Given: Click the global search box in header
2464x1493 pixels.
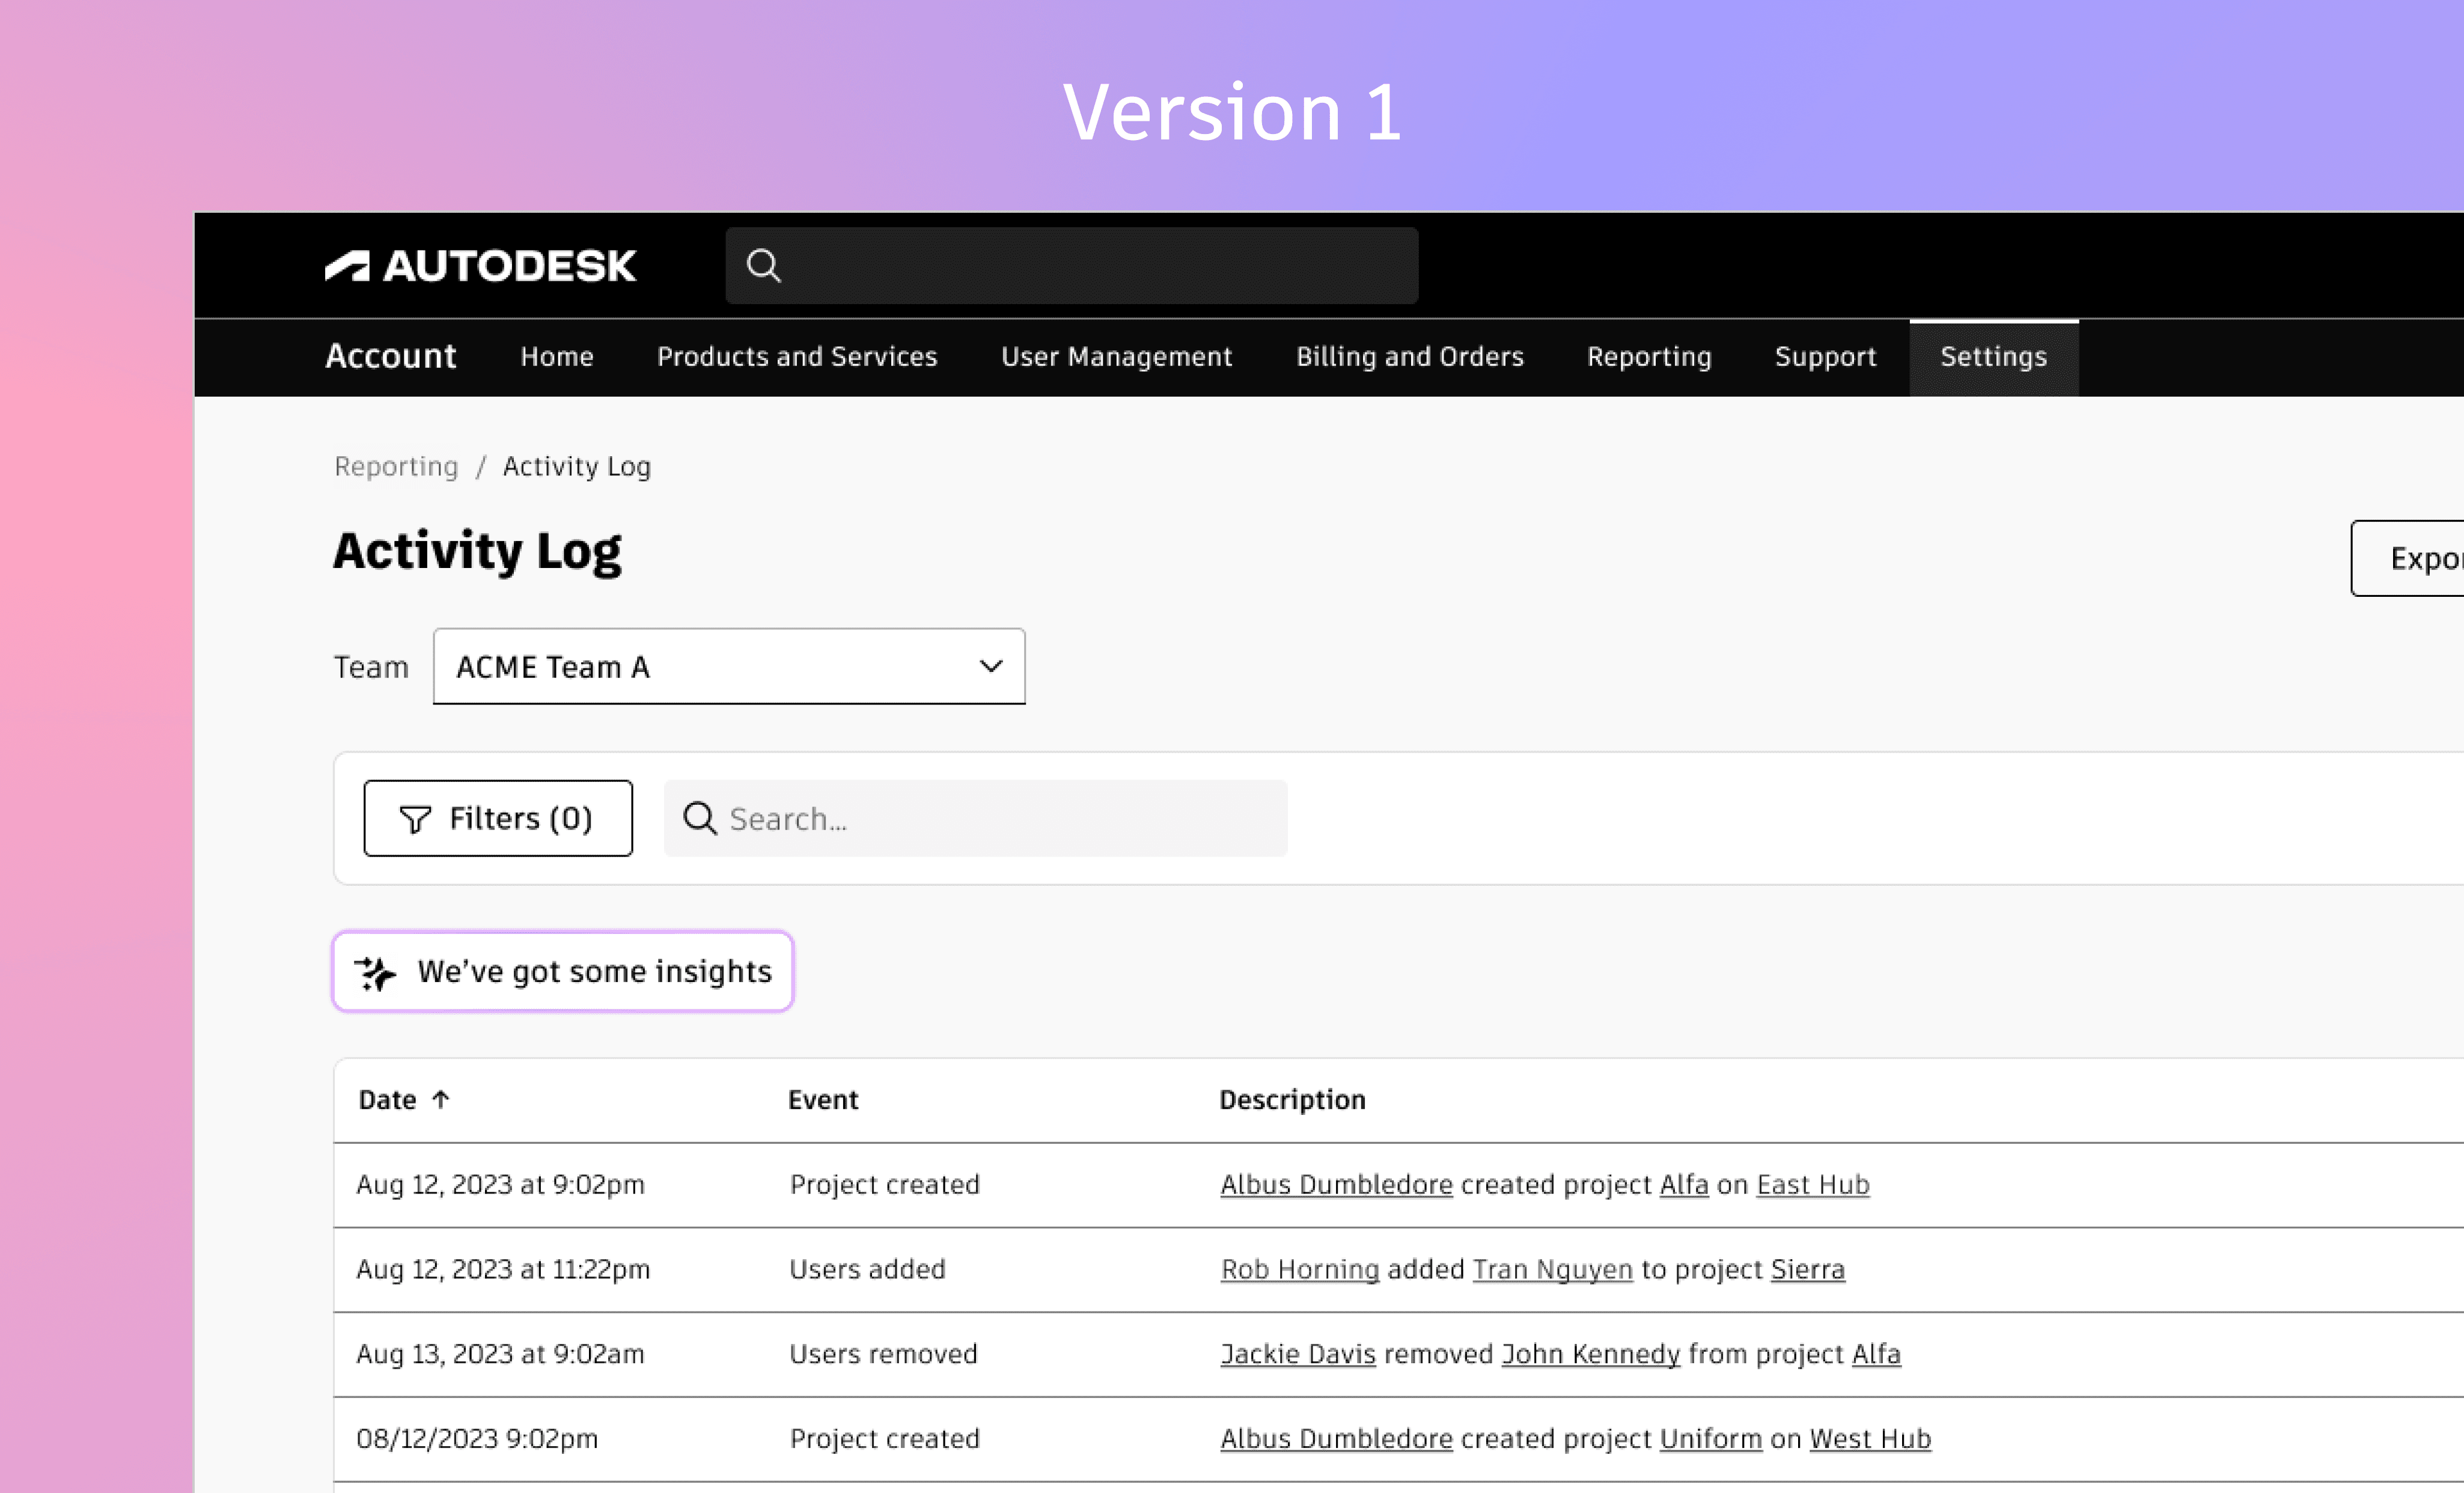Looking at the screenshot, I should pyautogui.click(x=1090, y=266).
